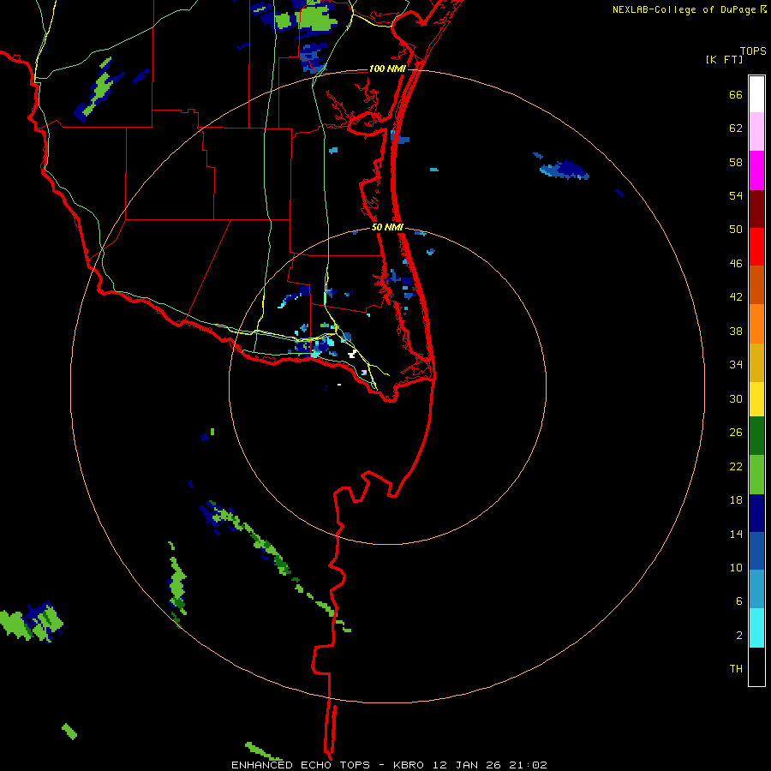The height and width of the screenshot is (771, 771).
Task: Click the blue echo inside the eastern 100 NMI ring
Action: tap(564, 170)
